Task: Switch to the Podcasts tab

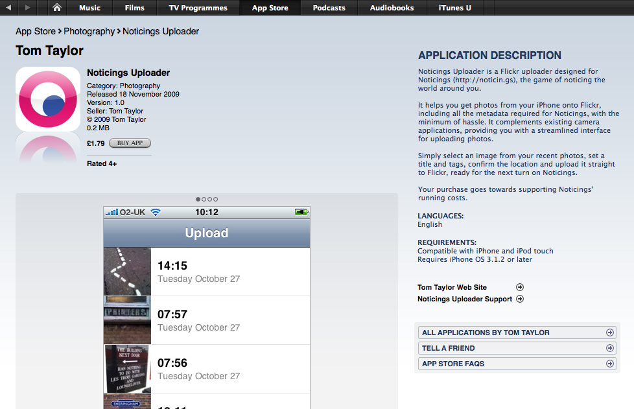Action: point(329,8)
